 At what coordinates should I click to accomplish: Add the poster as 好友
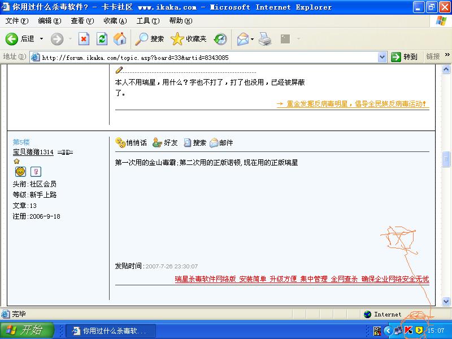tap(165, 142)
